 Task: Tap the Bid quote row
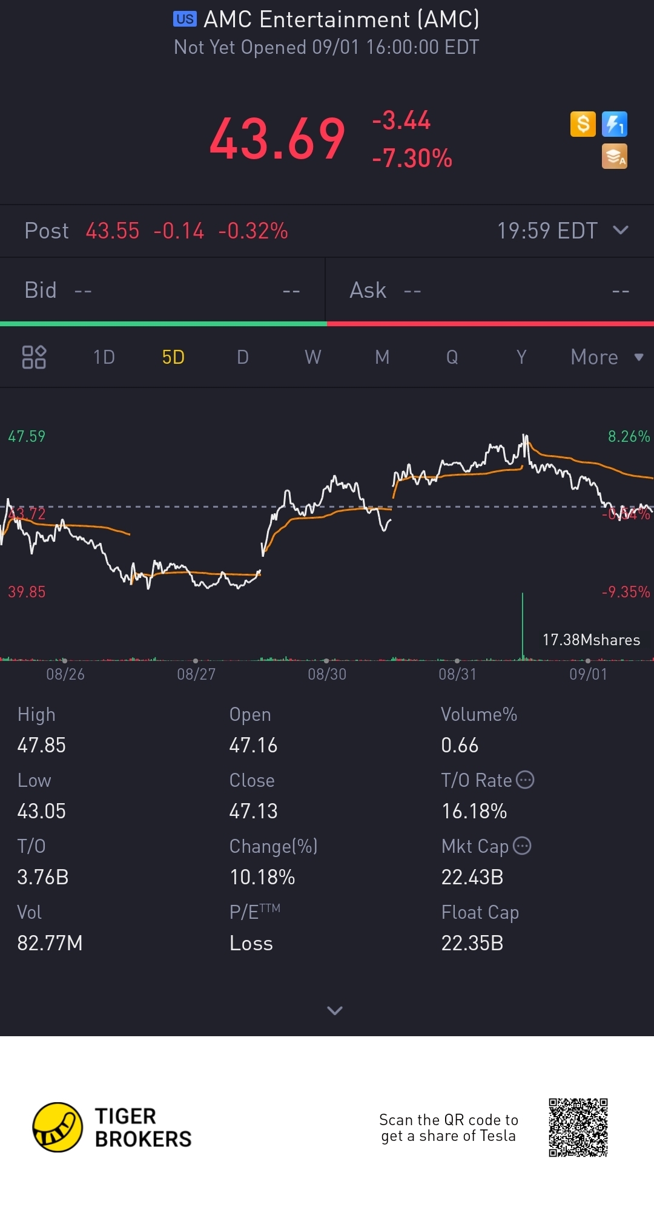162,290
